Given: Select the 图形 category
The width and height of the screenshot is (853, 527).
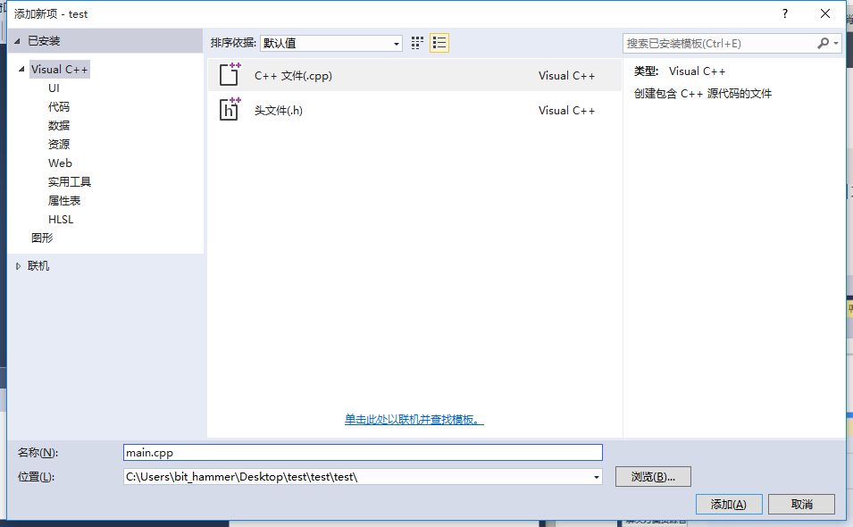Looking at the screenshot, I should coord(42,238).
